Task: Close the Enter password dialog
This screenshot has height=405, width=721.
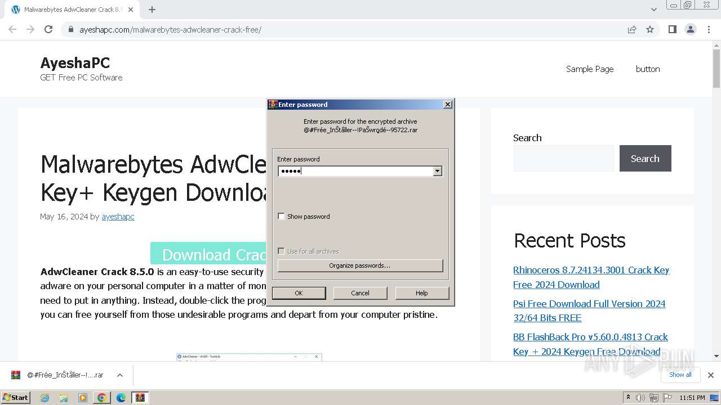Action: click(x=448, y=105)
